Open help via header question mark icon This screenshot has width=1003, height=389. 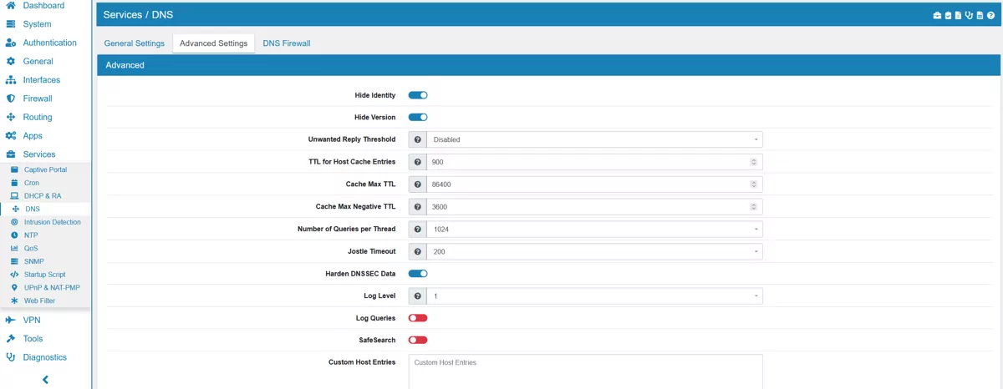(990, 16)
